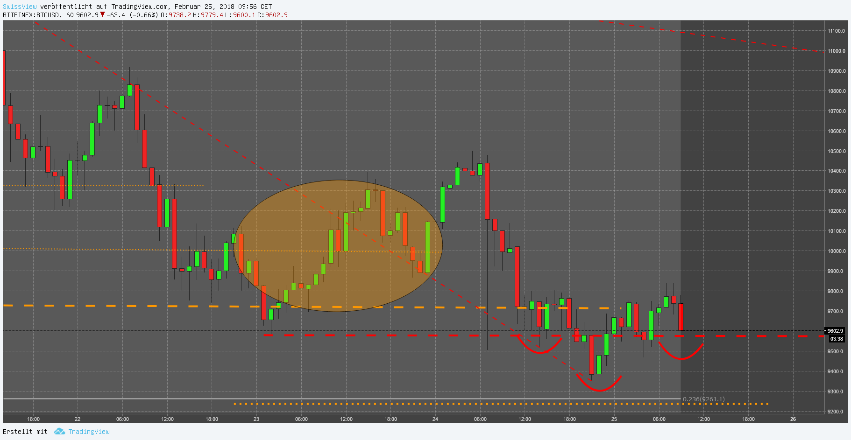Click the close value C:9602.9
This screenshot has width=851, height=440.
[272, 15]
